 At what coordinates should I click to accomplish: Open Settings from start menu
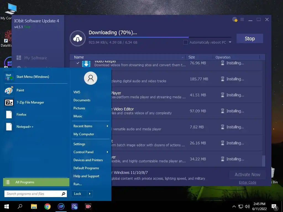click(79, 144)
